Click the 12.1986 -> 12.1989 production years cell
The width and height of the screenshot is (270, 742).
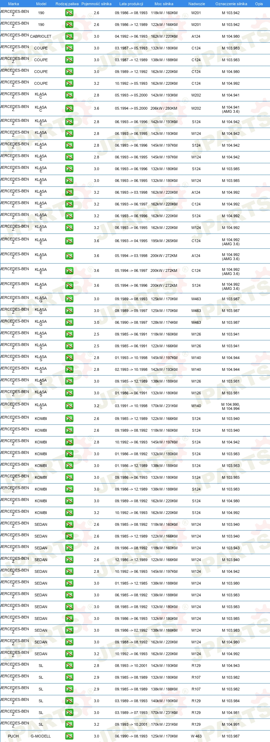[131, 560]
